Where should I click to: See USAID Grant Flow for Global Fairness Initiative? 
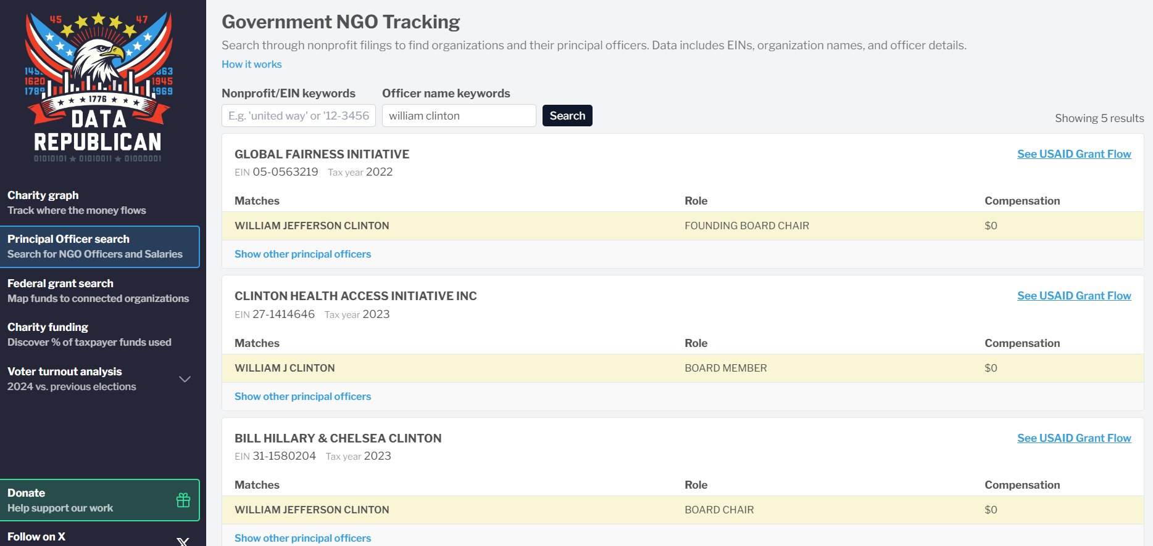pos(1074,154)
